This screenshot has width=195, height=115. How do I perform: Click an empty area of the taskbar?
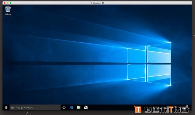[109, 108]
